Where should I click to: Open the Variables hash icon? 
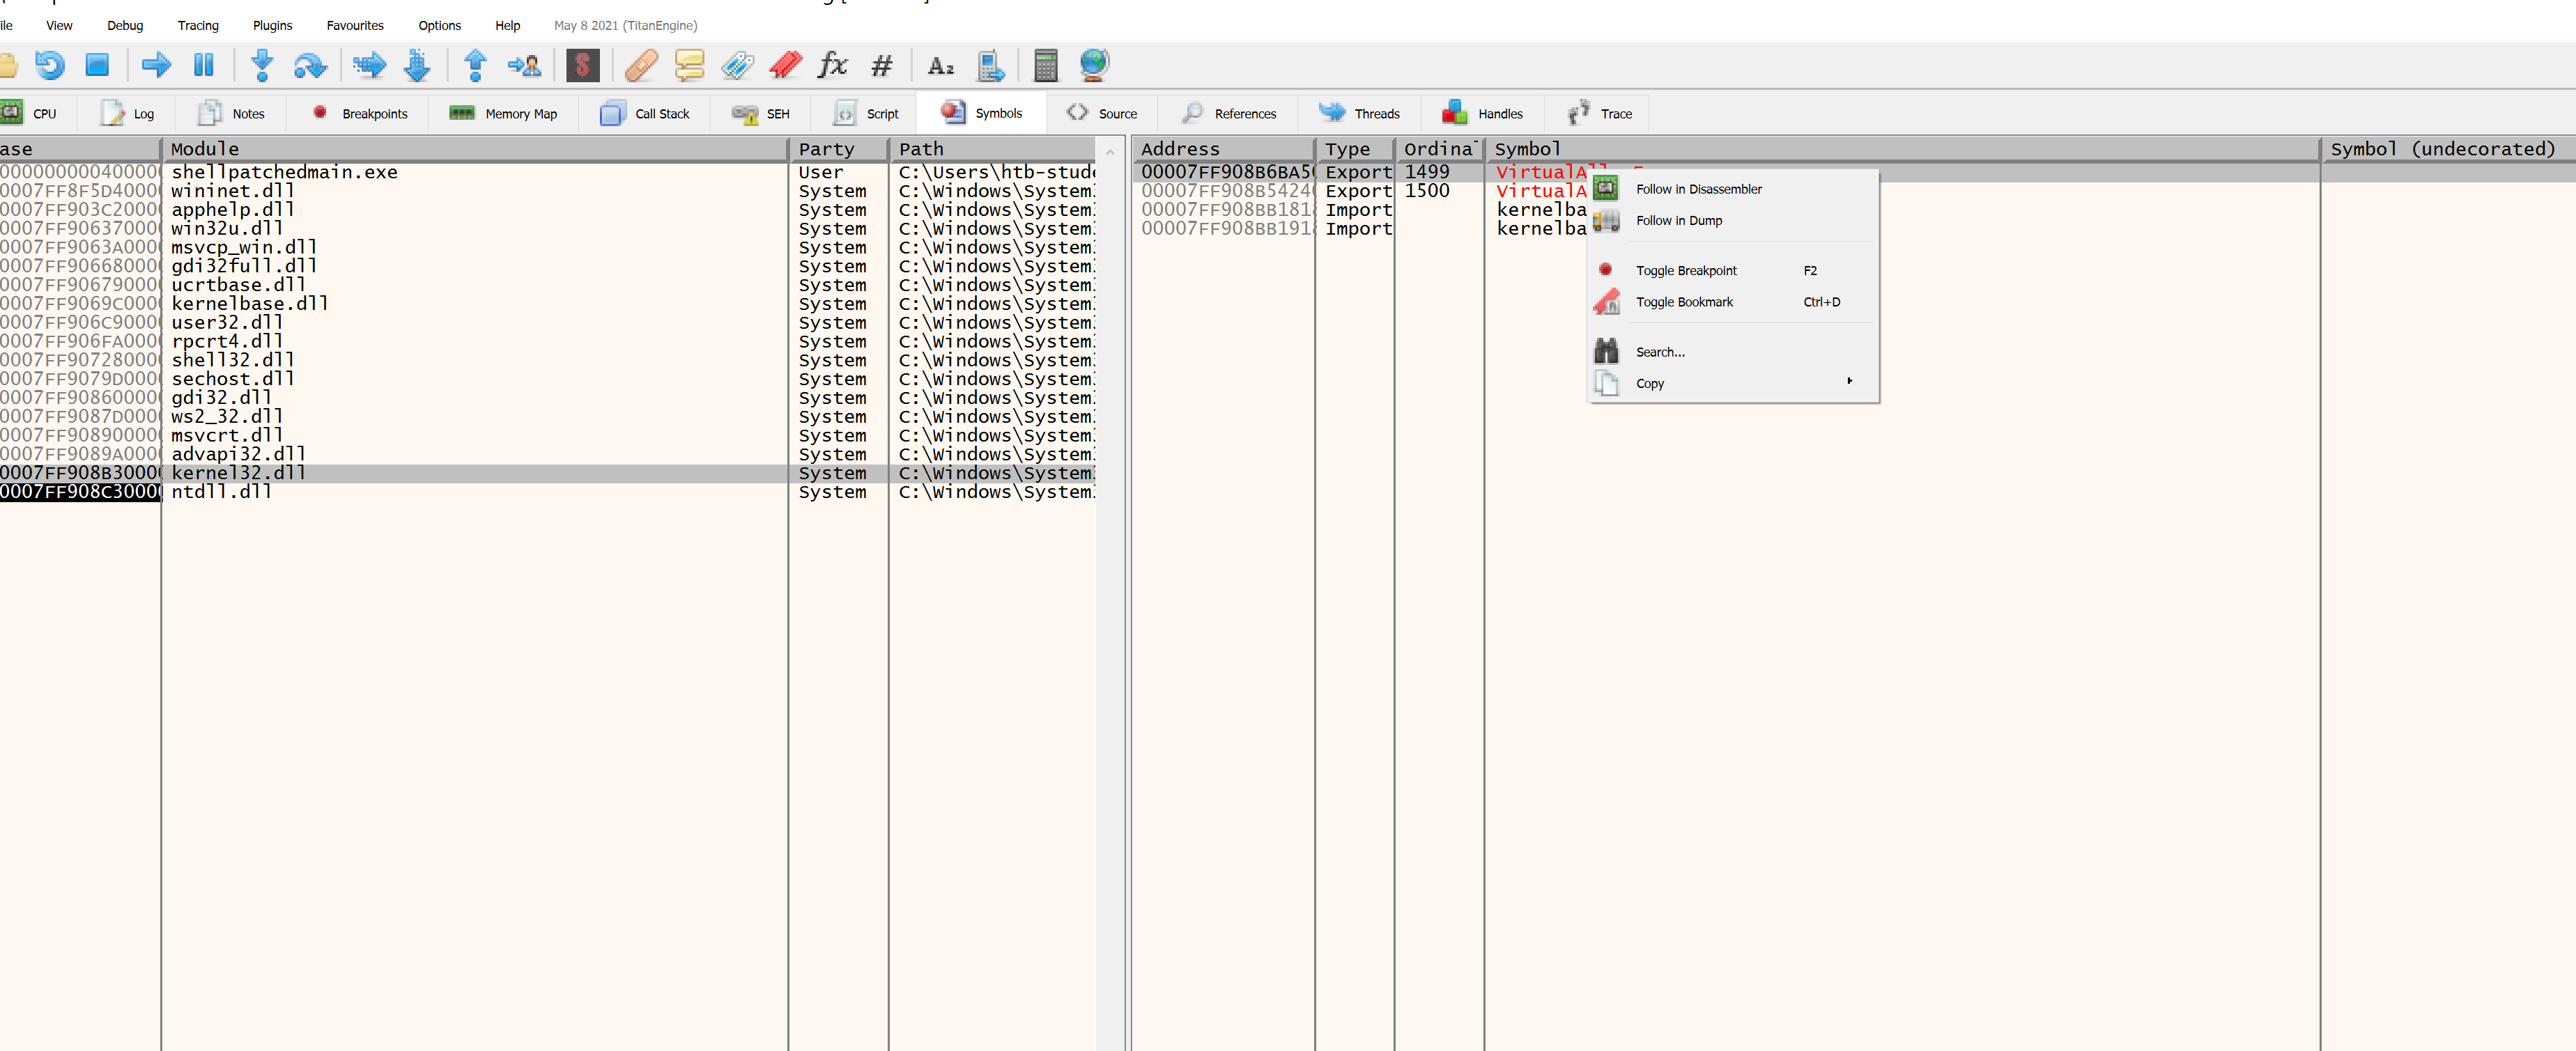tap(881, 66)
